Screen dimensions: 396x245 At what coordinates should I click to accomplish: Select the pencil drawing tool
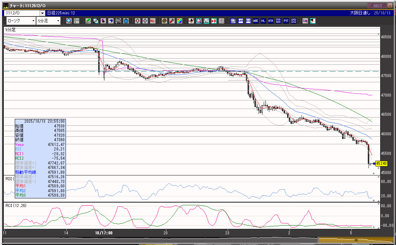click(88, 21)
